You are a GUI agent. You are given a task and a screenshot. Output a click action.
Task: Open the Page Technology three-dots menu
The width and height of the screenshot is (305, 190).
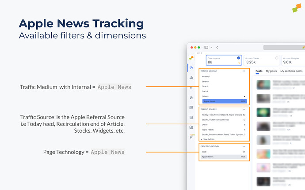point(244,146)
